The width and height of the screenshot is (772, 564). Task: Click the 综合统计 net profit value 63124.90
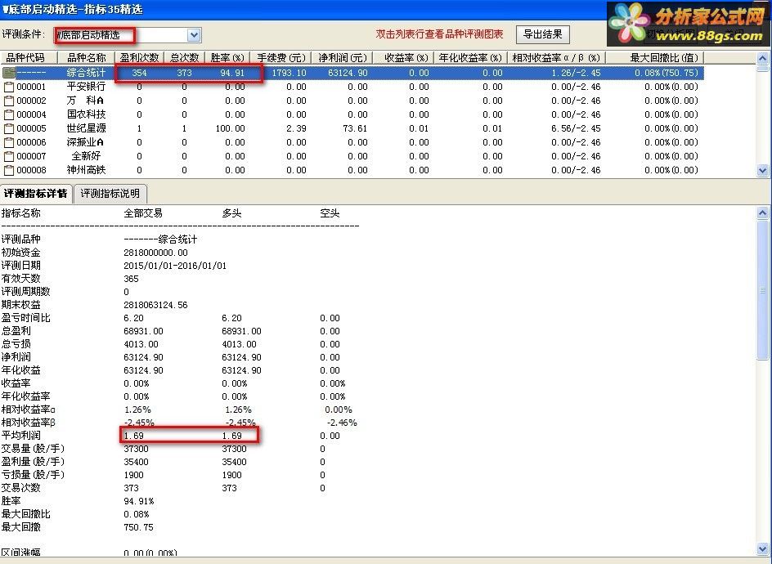click(x=348, y=73)
